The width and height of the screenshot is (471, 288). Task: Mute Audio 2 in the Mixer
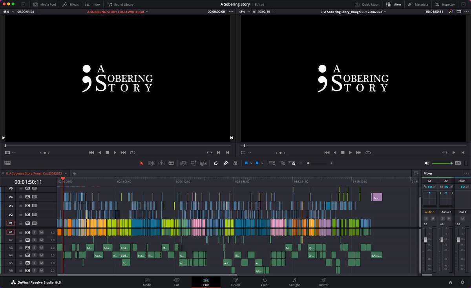(x=449, y=218)
